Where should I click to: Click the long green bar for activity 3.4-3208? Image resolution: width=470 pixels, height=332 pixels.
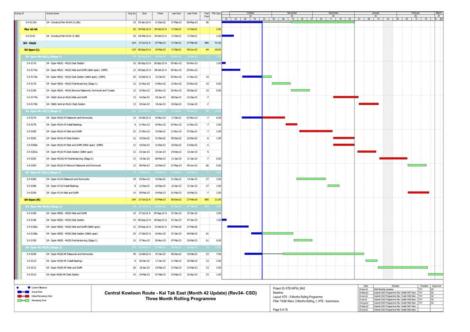(x=324, y=254)
